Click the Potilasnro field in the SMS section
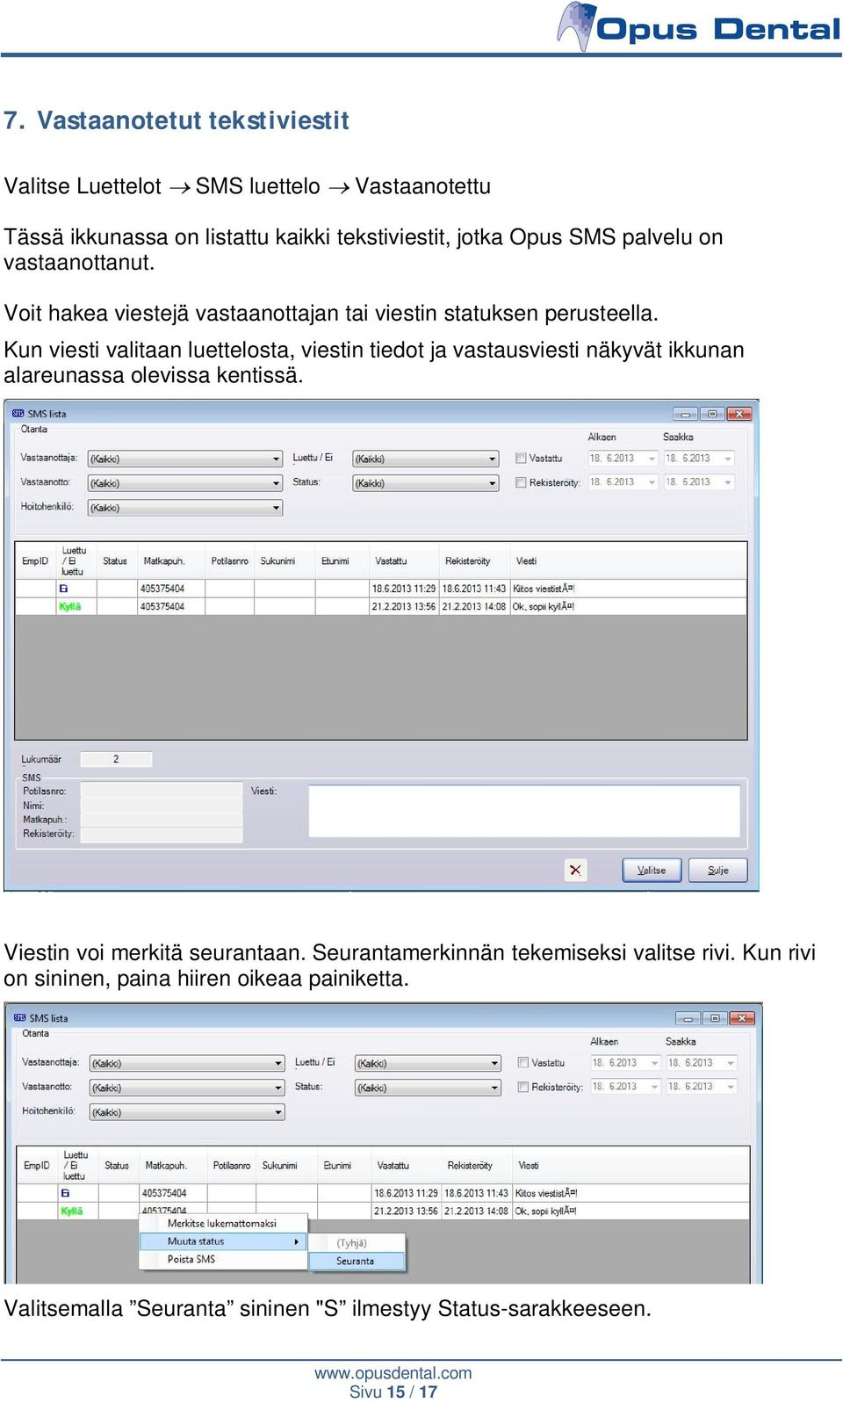The width and height of the screenshot is (843, 1403). point(161,791)
